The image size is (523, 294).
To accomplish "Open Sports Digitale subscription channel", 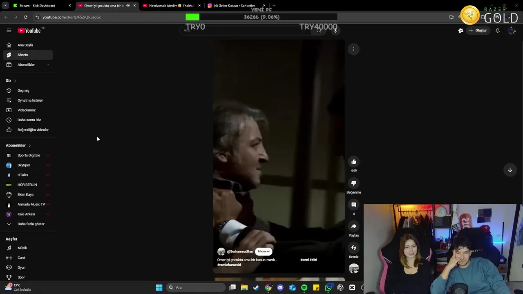I will click(x=28, y=155).
